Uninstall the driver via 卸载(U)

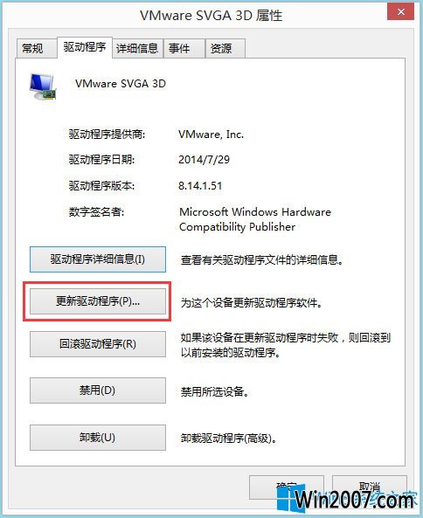tap(98, 438)
